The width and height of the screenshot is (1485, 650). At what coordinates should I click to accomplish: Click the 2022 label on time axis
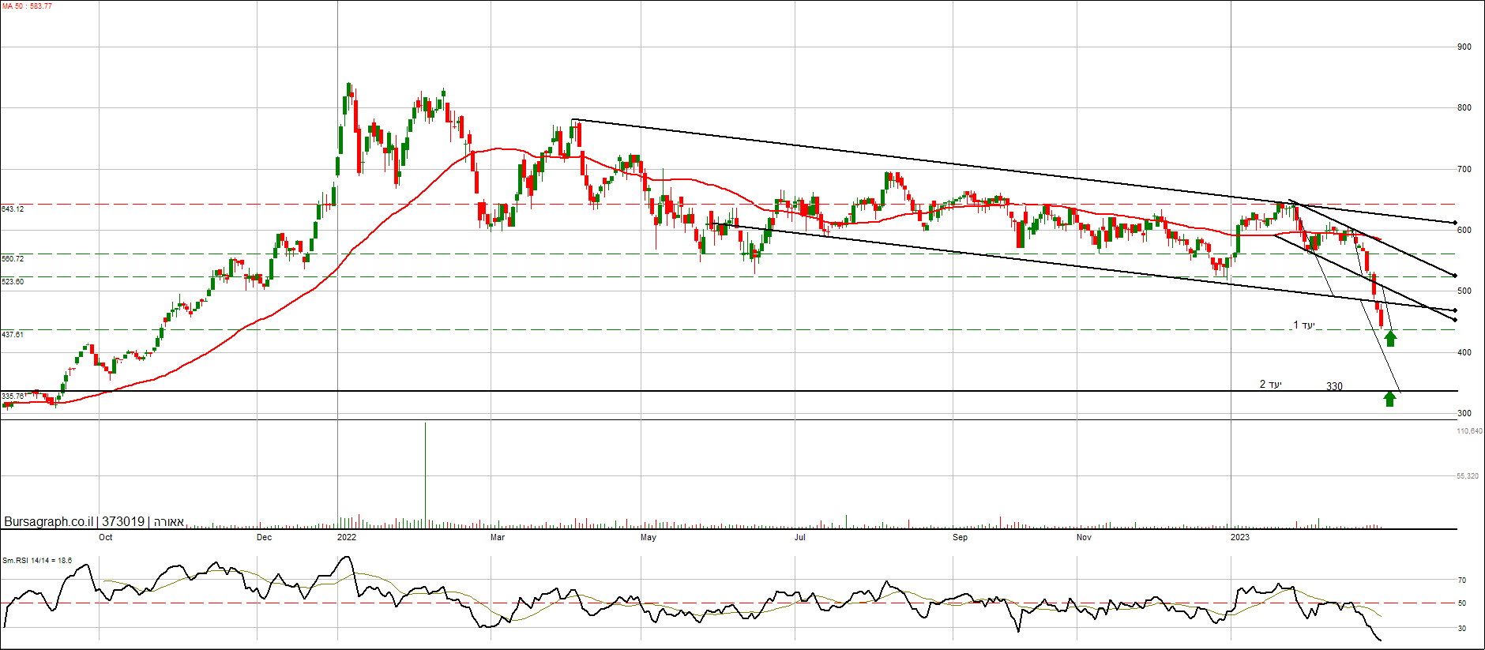[x=346, y=538]
